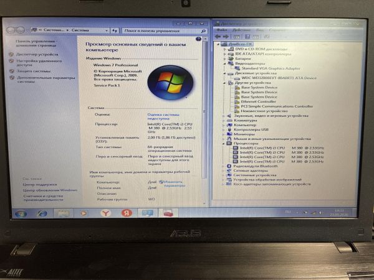The width and height of the screenshot is (374, 280).
Task: Click the Диспетчер устройств link in left pane
Action: [x=37, y=54]
